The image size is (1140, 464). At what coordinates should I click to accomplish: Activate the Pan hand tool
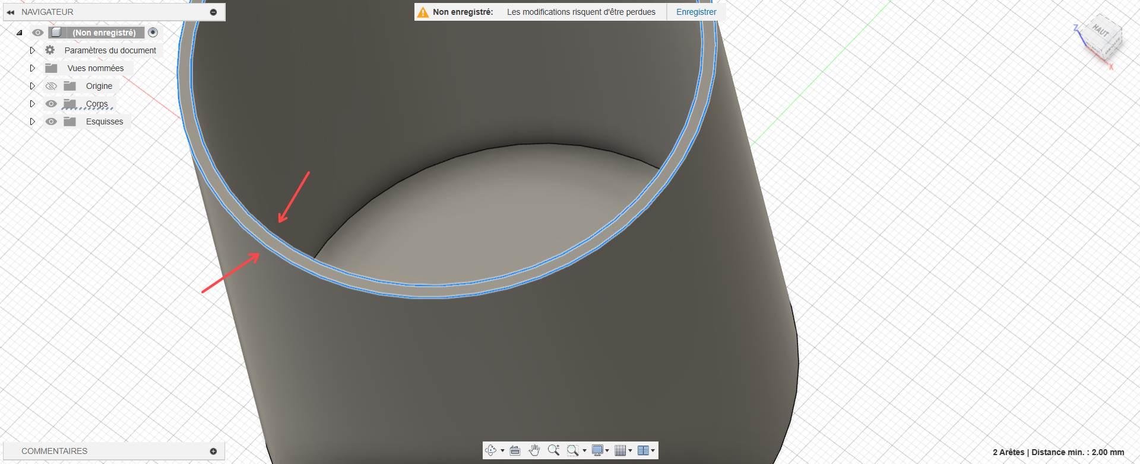coord(534,450)
